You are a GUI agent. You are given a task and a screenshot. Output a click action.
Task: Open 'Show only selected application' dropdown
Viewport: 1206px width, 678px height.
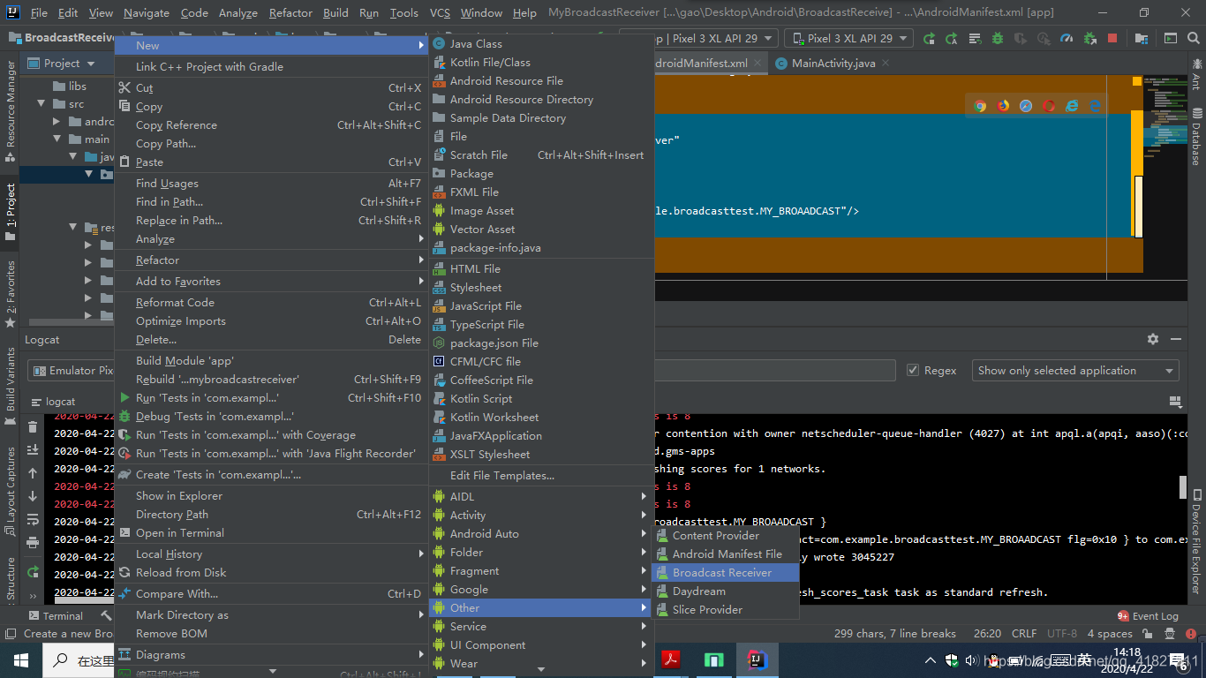coord(1075,371)
